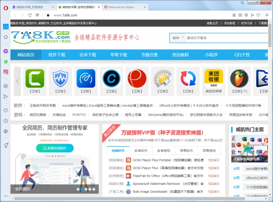The width and height of the screenshot is (273, 202).
Task: Open GOM Player Plus Portable link
Action: point(168,160)
